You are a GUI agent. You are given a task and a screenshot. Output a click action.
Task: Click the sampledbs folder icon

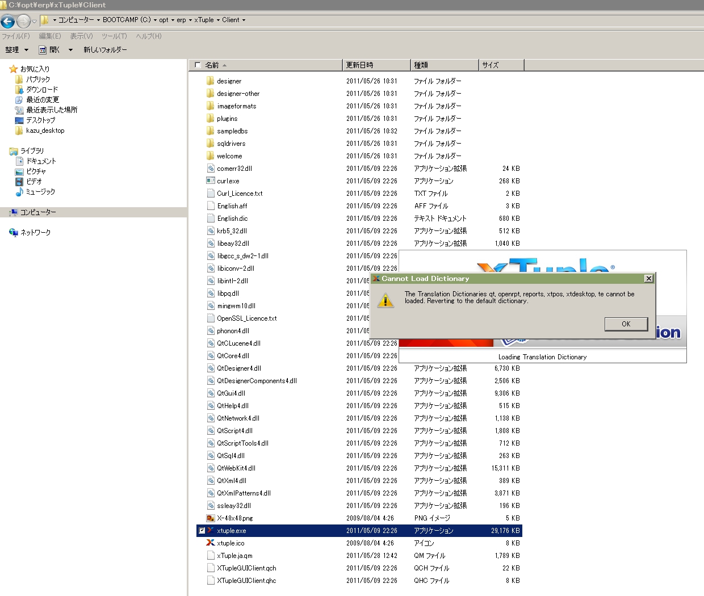tap(210, 131)
